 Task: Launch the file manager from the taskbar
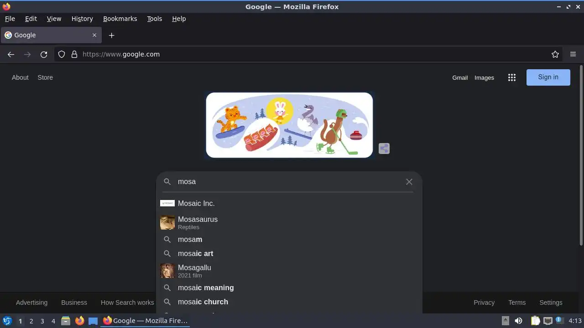(66, 321)
